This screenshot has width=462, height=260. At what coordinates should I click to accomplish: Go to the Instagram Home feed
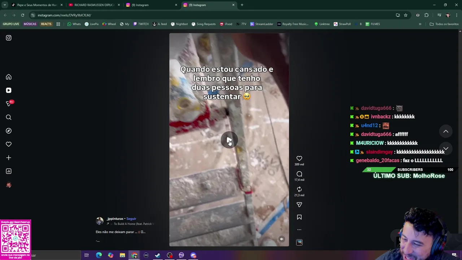pos(9,77)
